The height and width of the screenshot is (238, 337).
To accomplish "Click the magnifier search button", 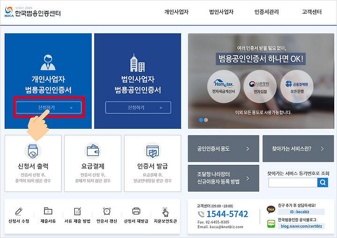I will (322, 182).
